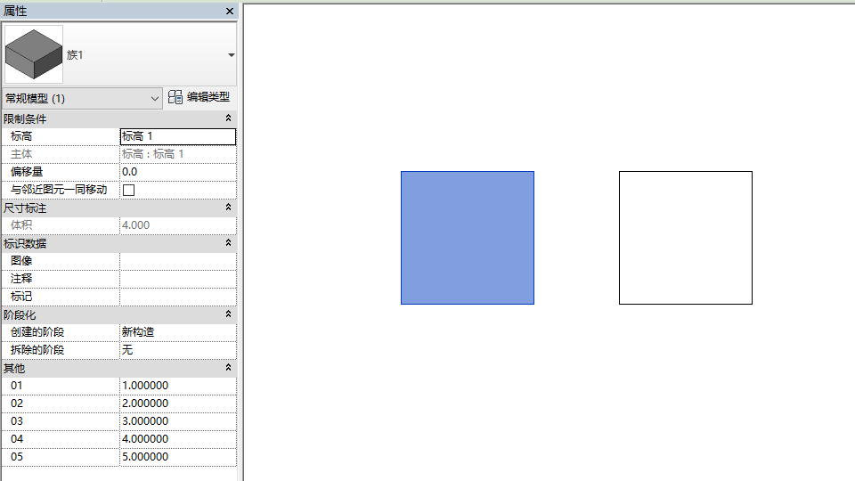Click the 体积 value 4.000

pyautogui.click(x=178, y=225)
